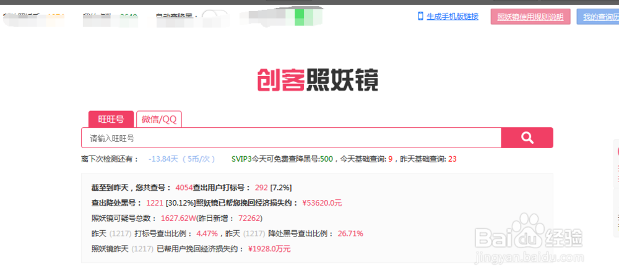
Task: Switch to the 微信/QQ tab
Action: (159, 119)
